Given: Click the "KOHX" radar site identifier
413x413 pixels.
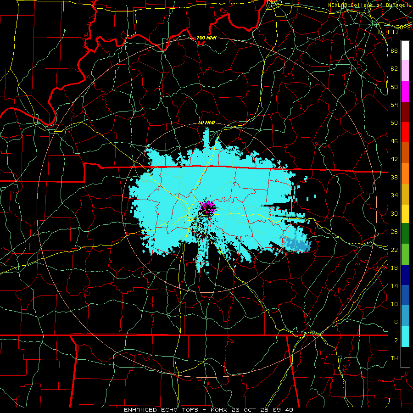Looking at the screenshot, I should pos(220,410).
